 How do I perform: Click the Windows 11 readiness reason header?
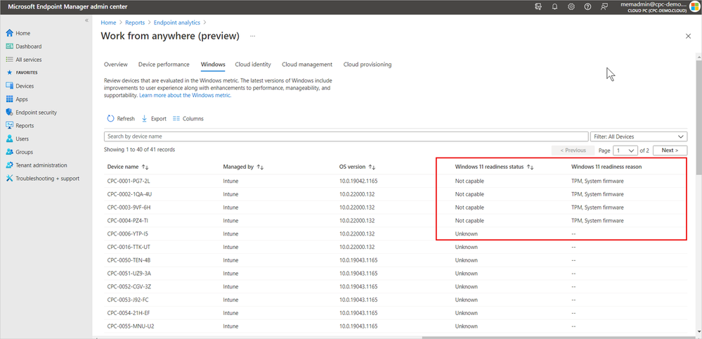click(606, 167)
